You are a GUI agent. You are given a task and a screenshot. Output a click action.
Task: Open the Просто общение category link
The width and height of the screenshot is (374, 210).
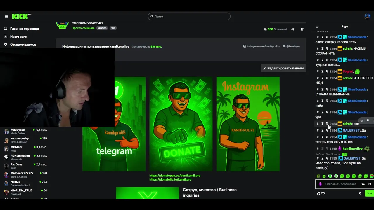pos(83,28)
